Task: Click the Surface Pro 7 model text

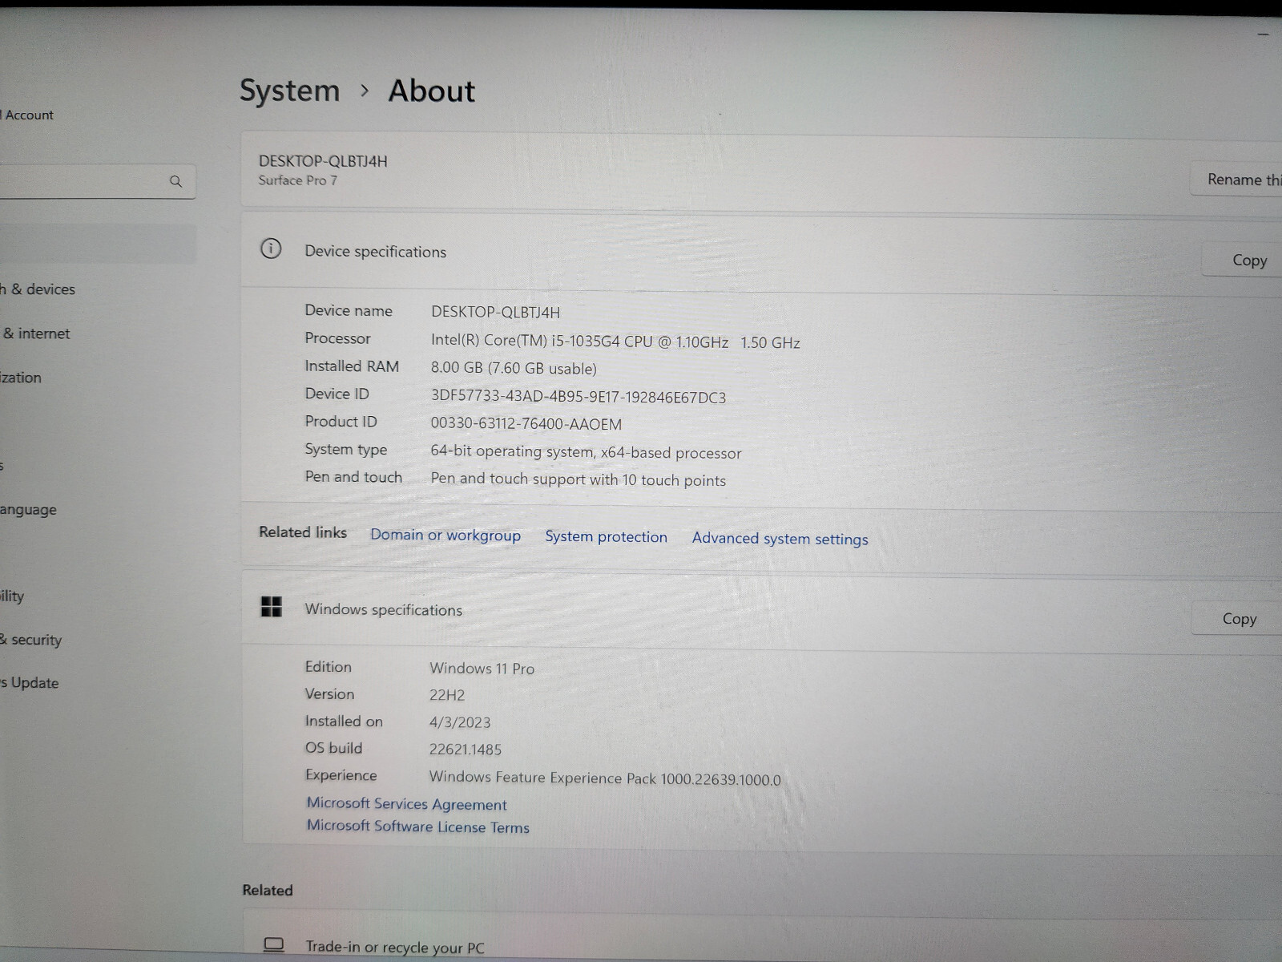Action: [297, 180]
